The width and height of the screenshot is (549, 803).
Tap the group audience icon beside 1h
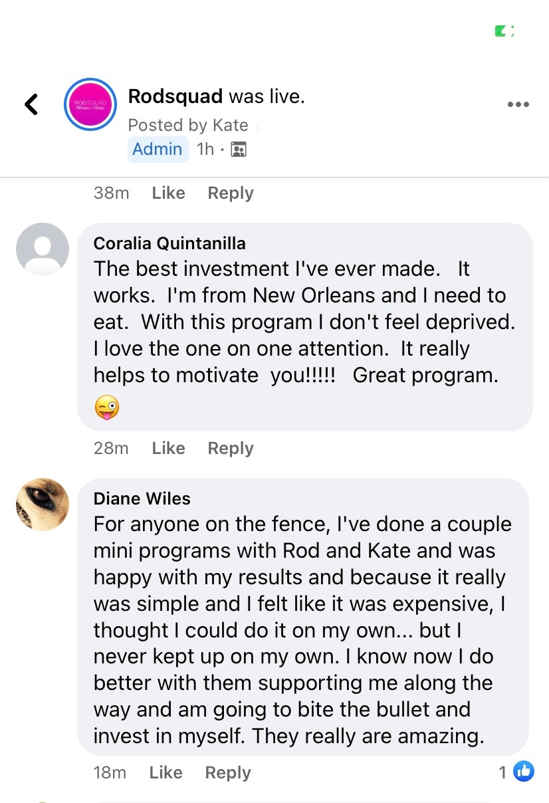(238, 150)
